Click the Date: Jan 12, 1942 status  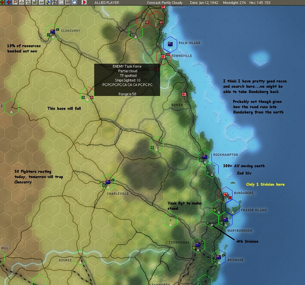(204, 3)
